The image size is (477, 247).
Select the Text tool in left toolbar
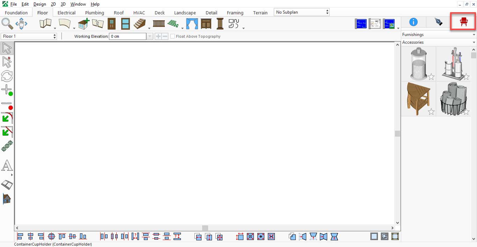click(7, 166)
